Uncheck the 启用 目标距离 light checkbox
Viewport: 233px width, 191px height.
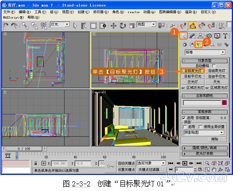pyautogui.click(x=184, y=118)
